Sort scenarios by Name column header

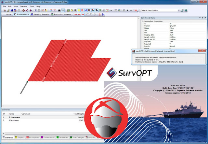[11, 114]
